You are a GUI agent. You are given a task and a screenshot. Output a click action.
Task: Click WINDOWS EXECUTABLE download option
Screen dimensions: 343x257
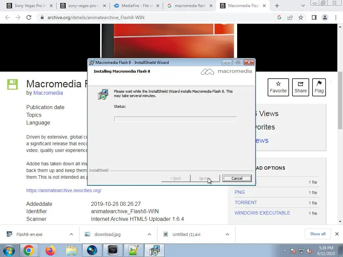tap(262, 213)
